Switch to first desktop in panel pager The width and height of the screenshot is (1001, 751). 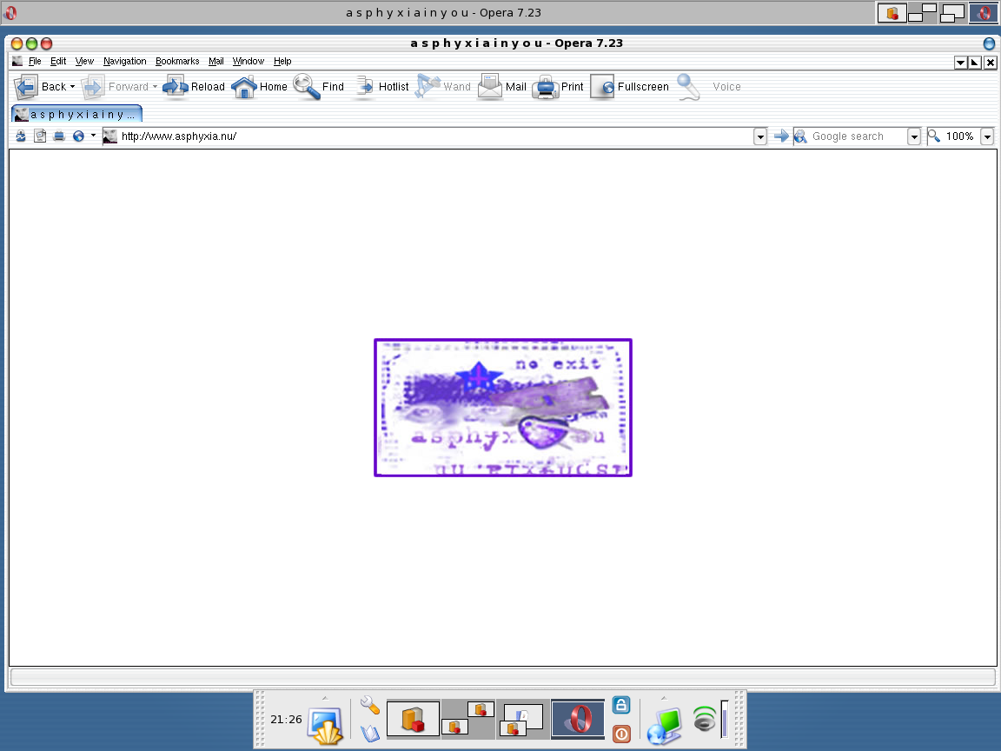tap(413, 719)
